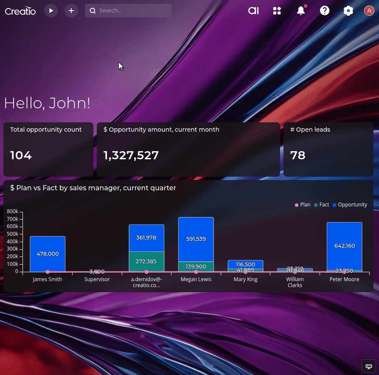Screen dimensions: 379x375
Task: Click Mary King's 116,500 opportunity bar
Action: [x=246, y=264]
